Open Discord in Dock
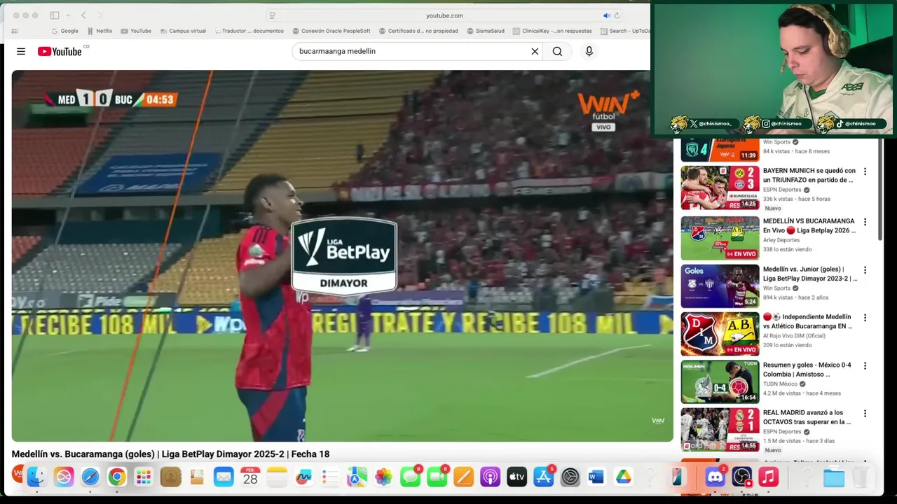Screen dimensions: 897x504 pos(715,477)
